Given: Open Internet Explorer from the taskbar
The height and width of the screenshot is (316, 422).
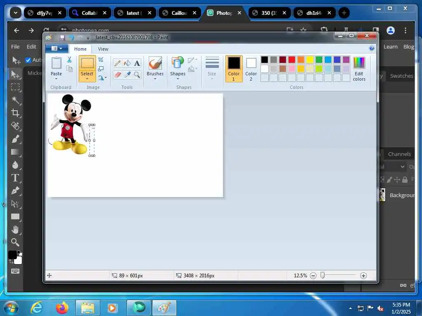Looking at the screenshot, I should (x=36, y=308).
